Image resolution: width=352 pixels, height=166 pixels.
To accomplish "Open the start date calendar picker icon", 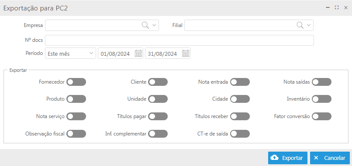I will coord(138,53).
